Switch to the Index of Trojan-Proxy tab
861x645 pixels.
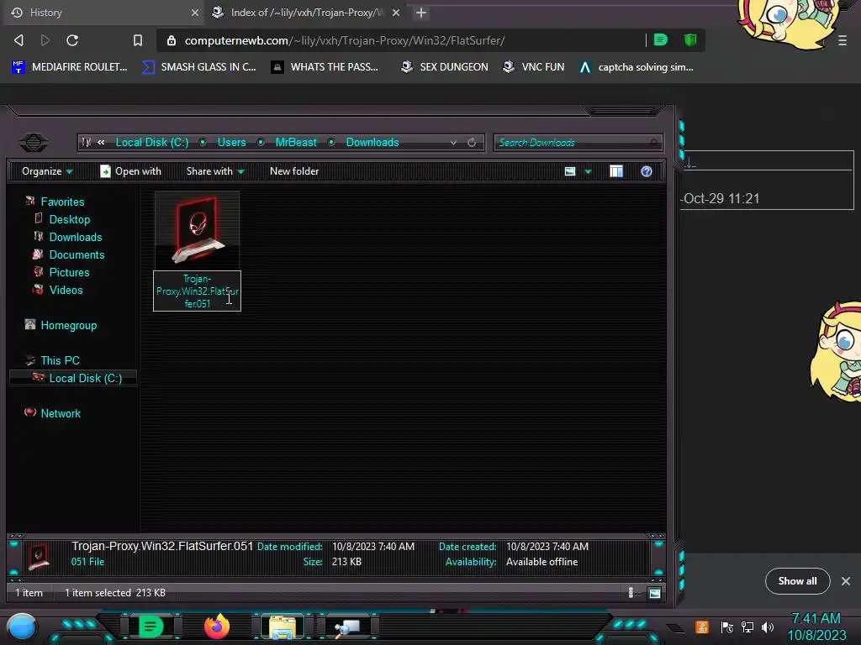click(x=305, y=12)
